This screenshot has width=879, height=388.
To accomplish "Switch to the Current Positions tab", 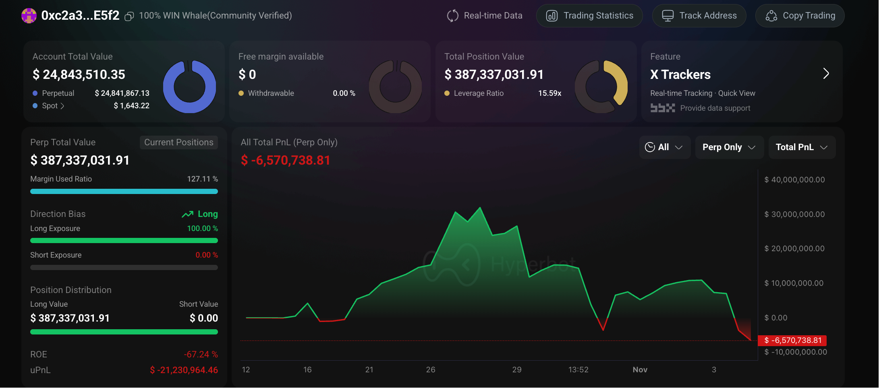I will (178, 142).
